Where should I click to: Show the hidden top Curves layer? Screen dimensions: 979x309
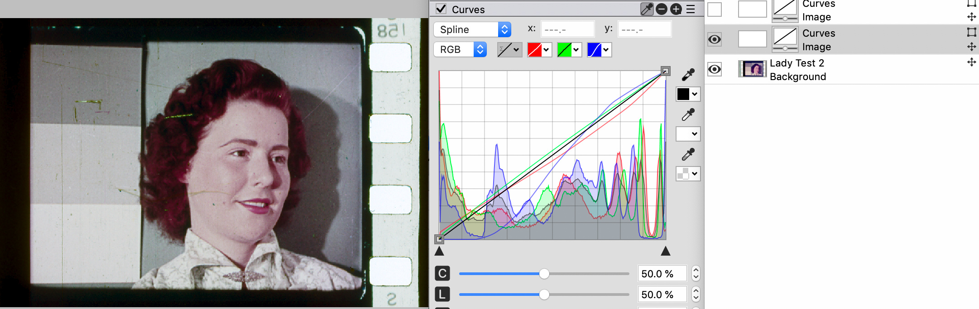point(715,9)
